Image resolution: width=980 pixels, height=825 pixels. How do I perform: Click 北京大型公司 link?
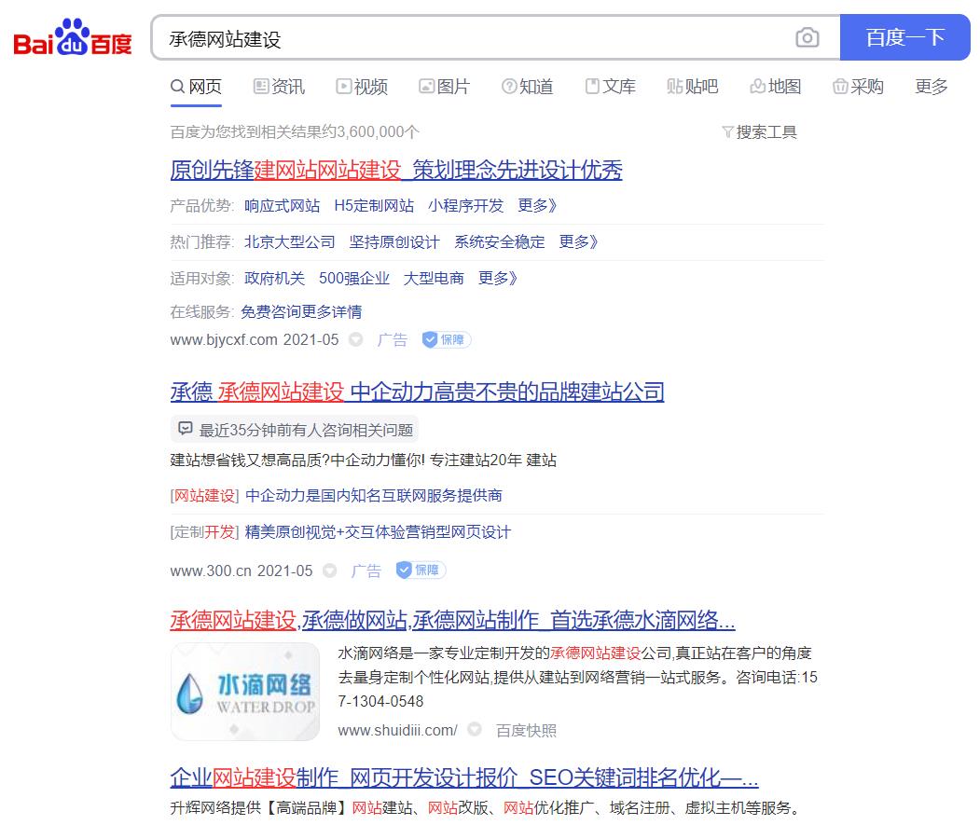pyautogui.click(x=289, y=241)
